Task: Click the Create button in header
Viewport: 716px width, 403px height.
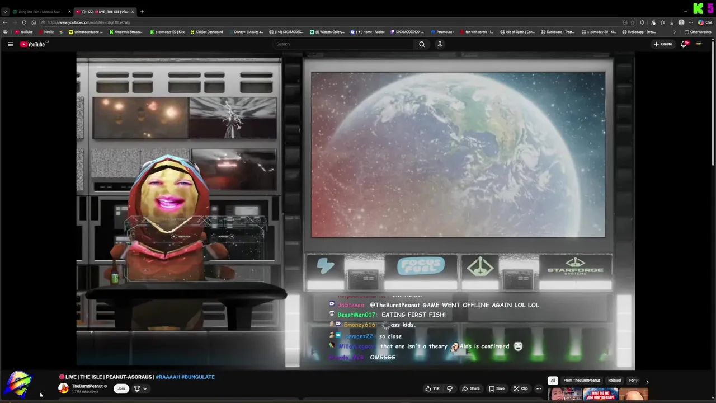Action: (663, 44)
